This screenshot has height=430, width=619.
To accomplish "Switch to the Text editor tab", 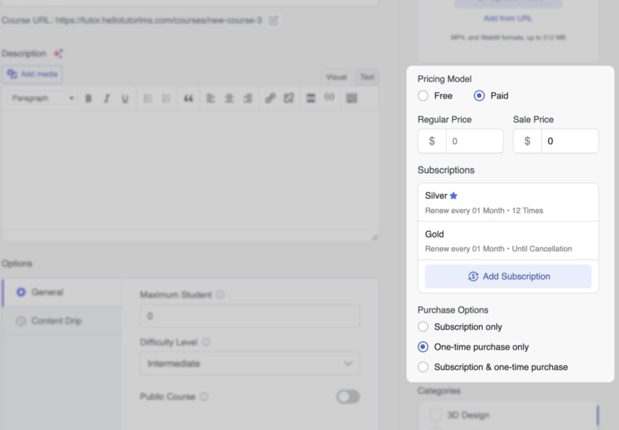I will (367, 77).
